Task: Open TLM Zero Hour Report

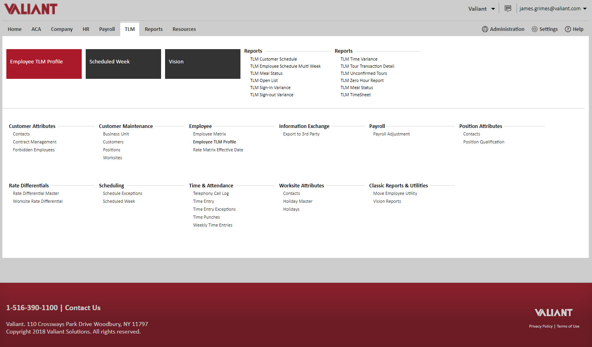Action: 362,80
